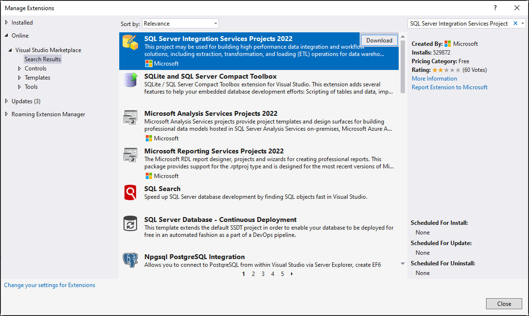
Task: Select Npgsql PostgreSQL Integration title
Action: pos(195,257)
